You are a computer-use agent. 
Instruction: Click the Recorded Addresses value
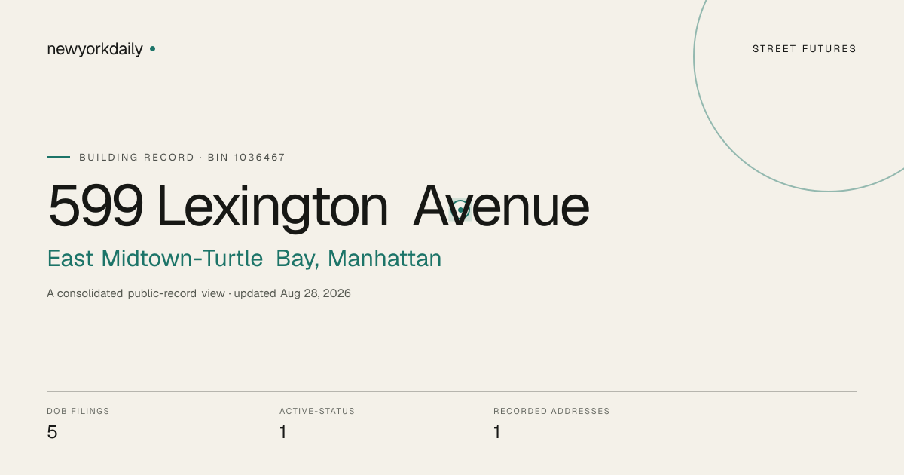(x=497, y=432)
